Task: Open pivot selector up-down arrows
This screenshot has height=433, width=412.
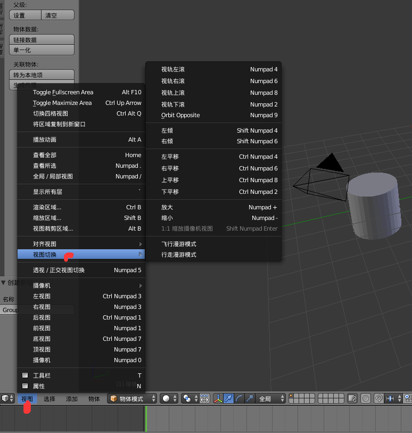Action: pyautogui.click(x=196, y=398)
